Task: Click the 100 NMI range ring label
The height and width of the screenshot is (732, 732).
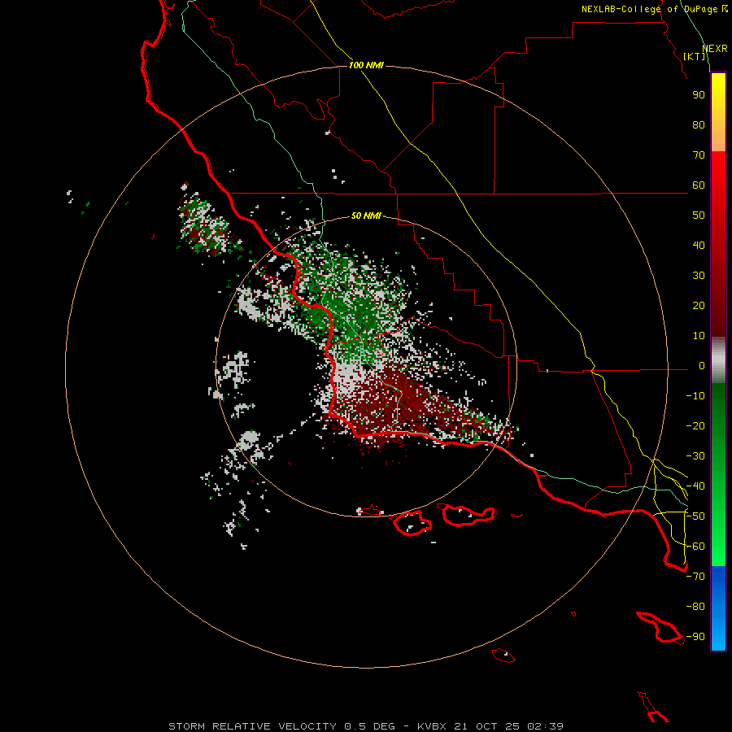Action: point(366,65)
